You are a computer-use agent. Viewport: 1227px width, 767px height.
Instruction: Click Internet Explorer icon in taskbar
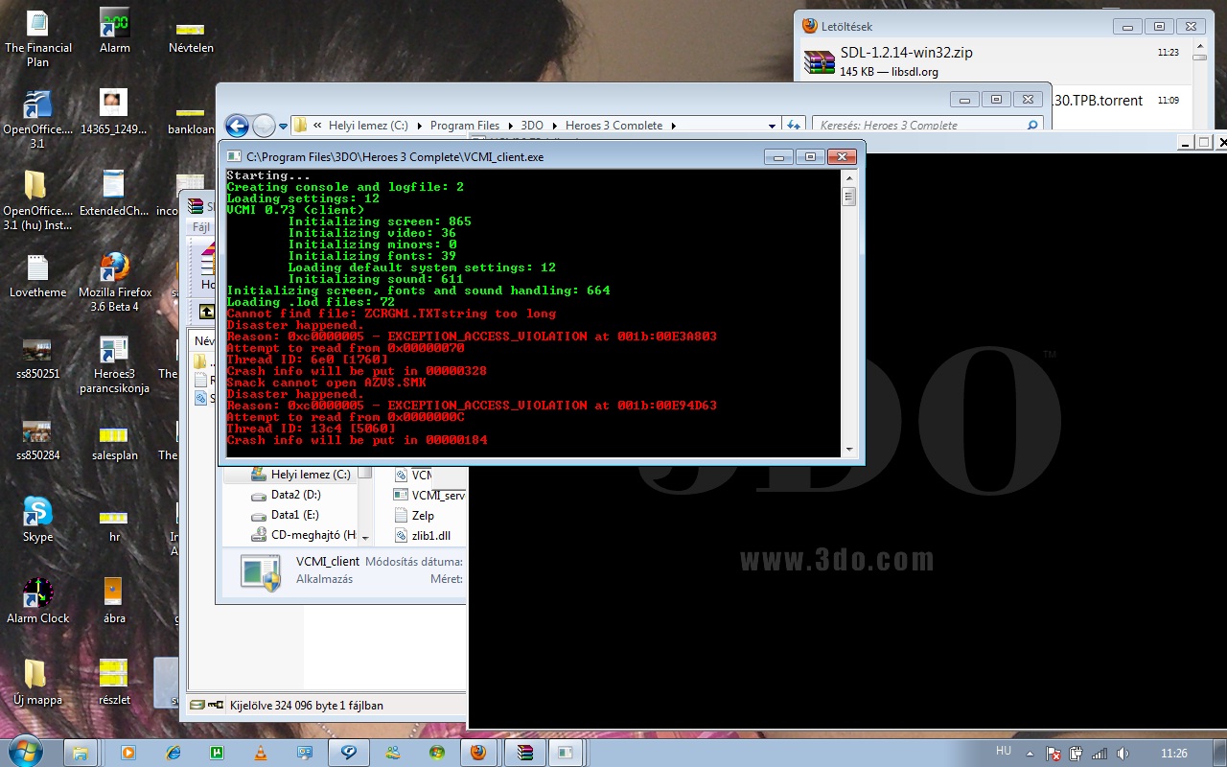pyautogui.click(x=174, y=753)
